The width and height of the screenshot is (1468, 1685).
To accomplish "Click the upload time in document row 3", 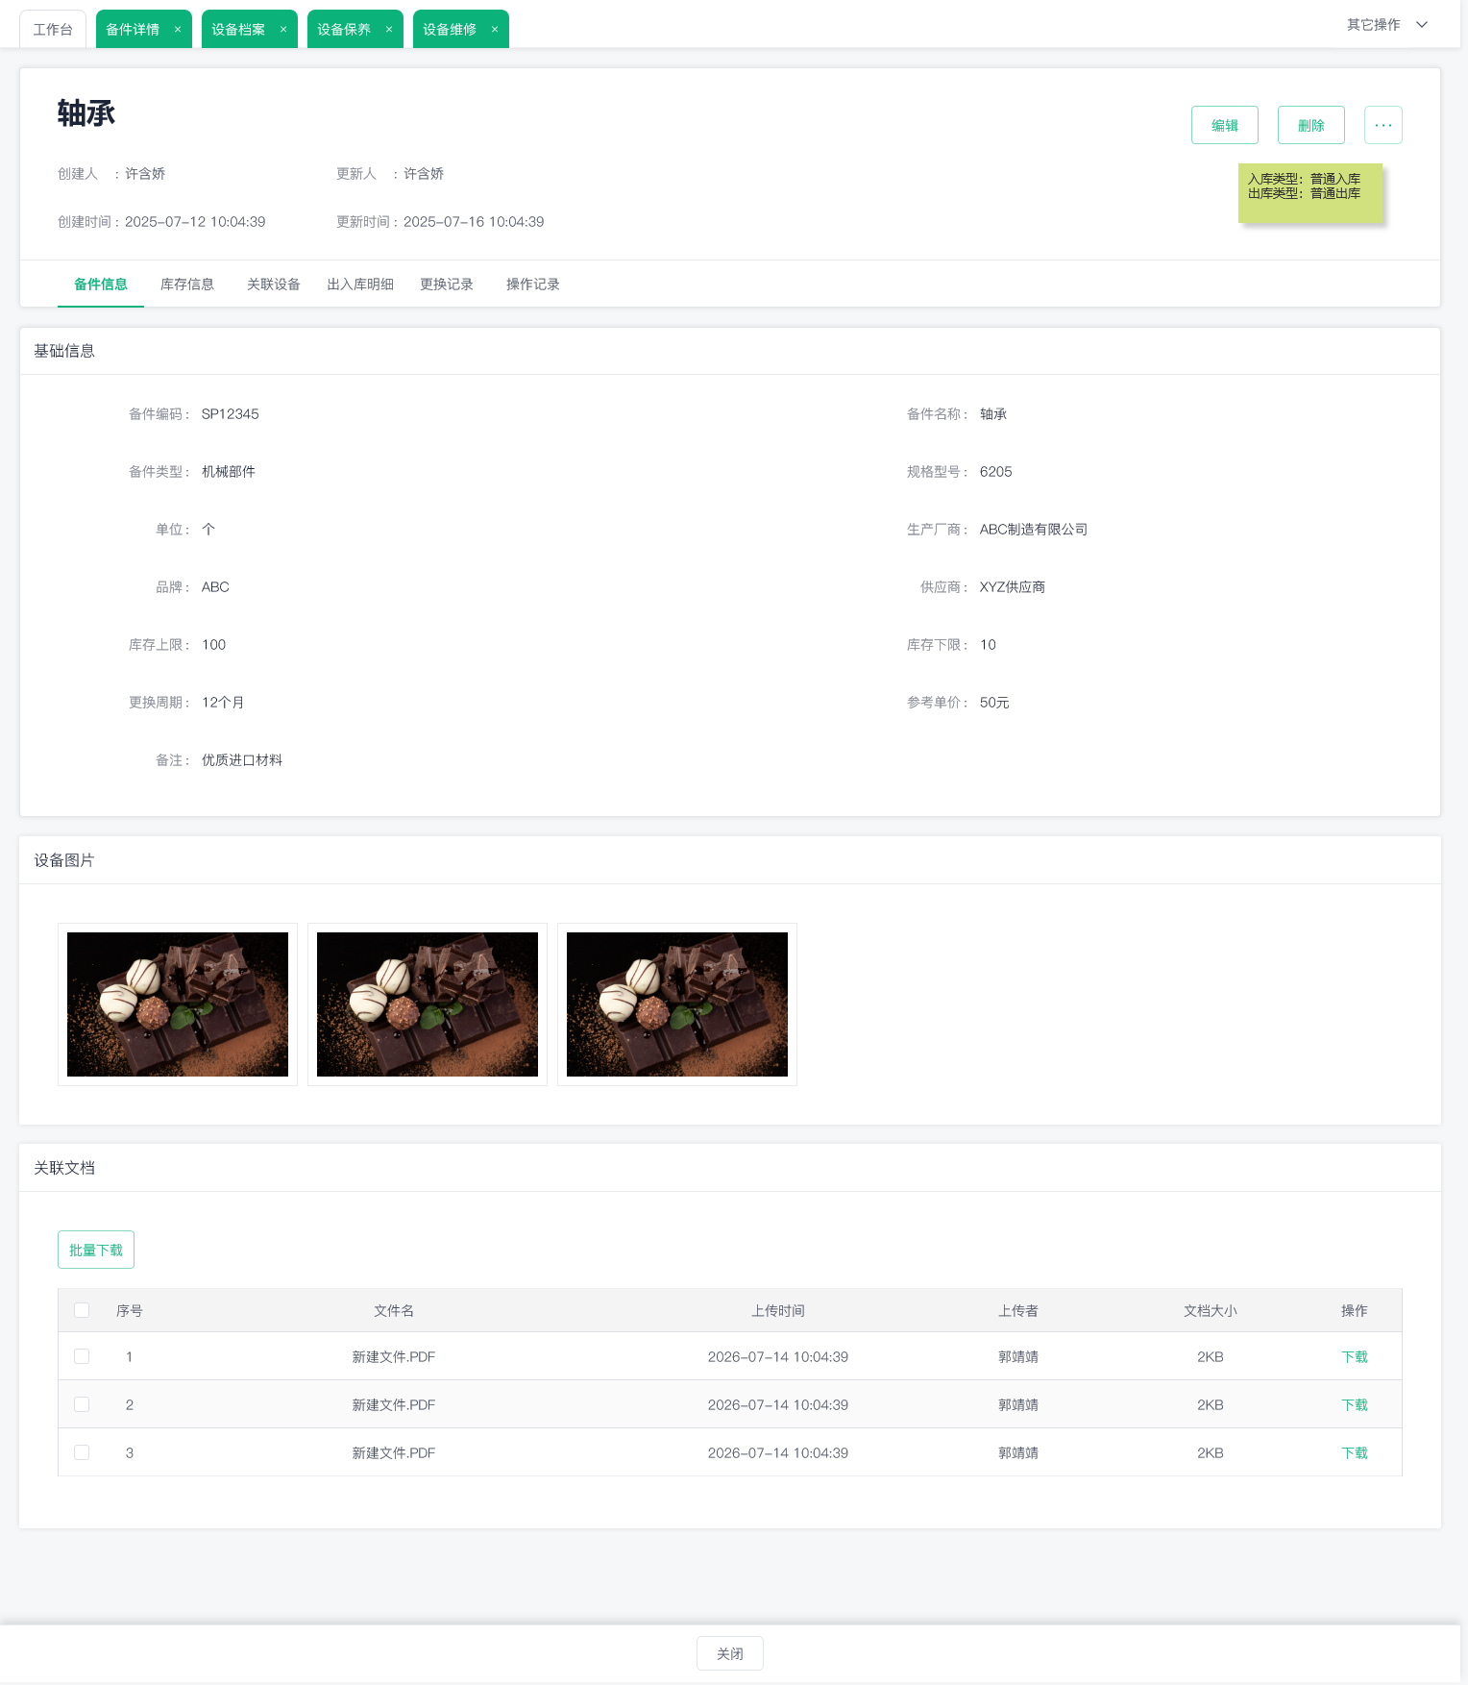I will pos(778,1452).
